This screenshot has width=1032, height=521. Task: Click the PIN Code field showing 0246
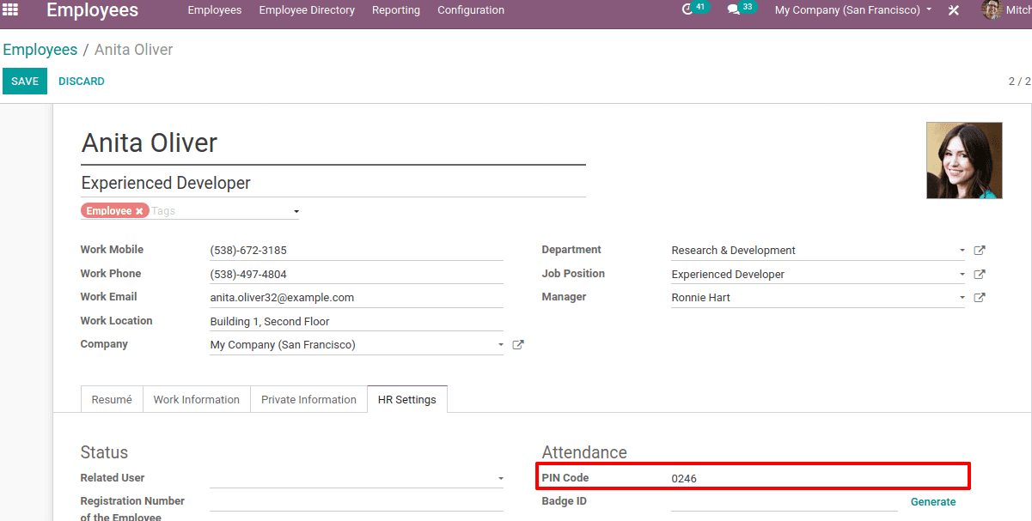pos(817,478)
